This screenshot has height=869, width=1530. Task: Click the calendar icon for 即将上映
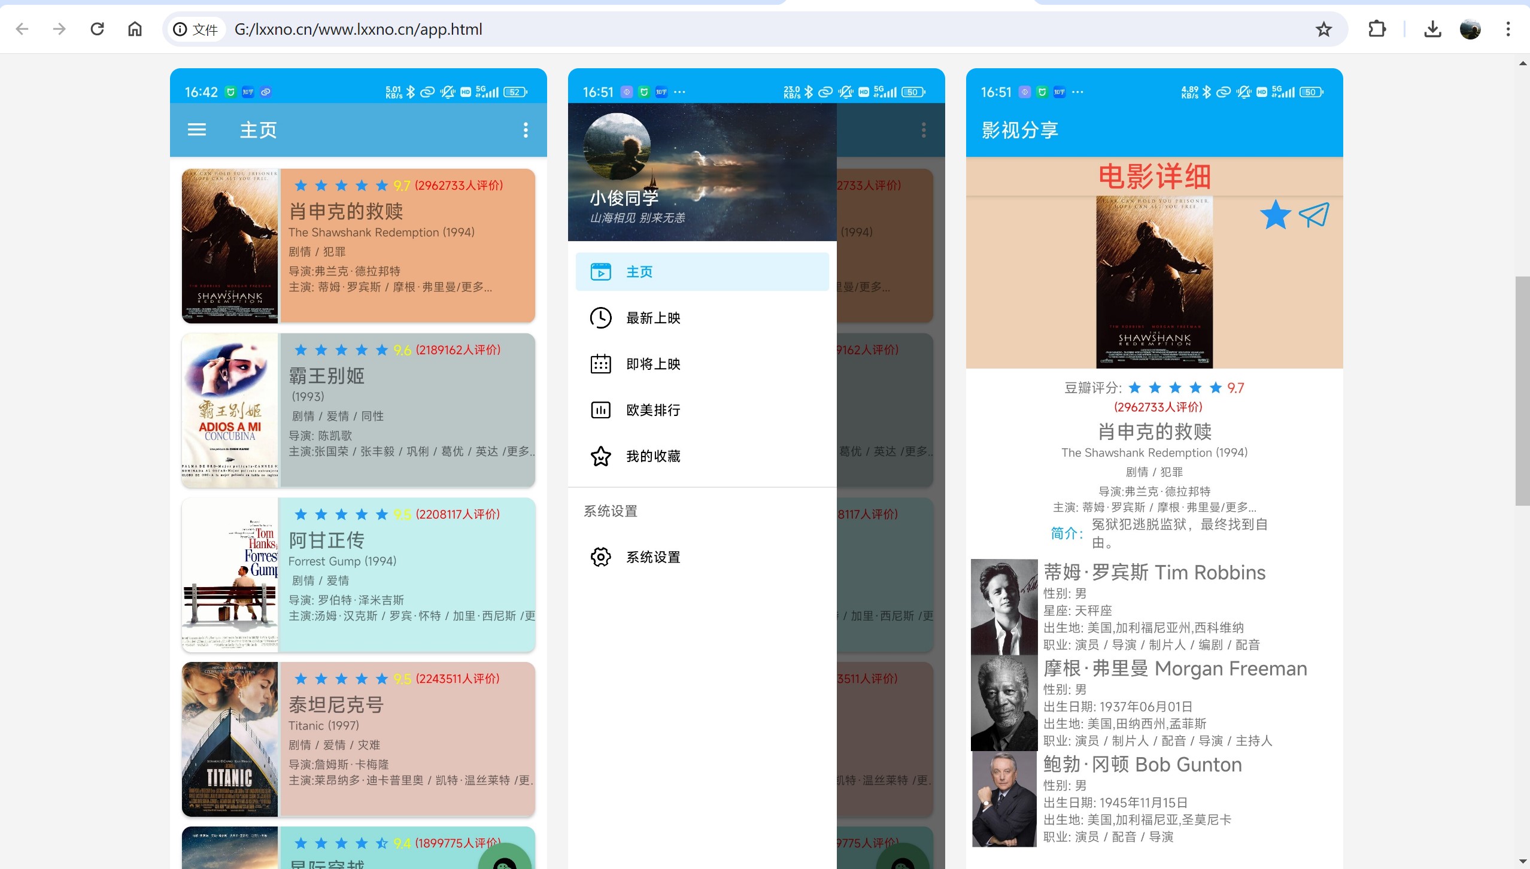point(600,364)
